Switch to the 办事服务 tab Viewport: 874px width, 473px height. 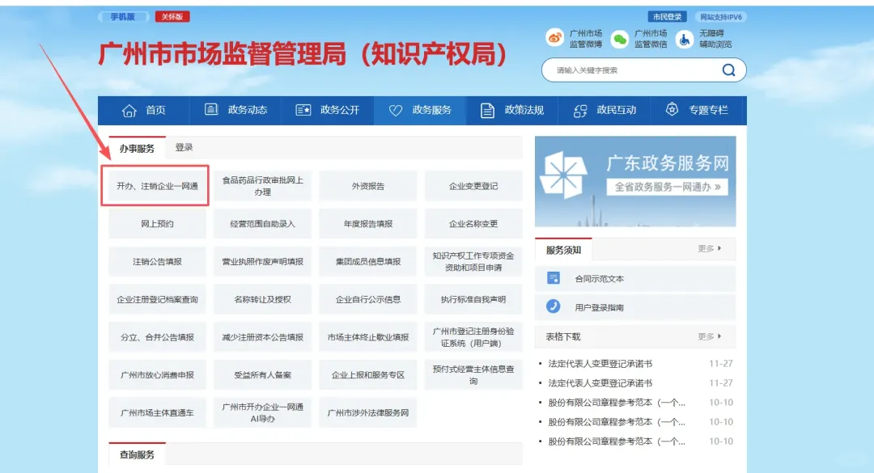coord(135,148)
